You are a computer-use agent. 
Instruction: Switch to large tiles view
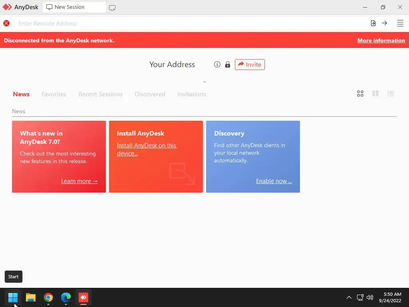[x=360, y=94]
